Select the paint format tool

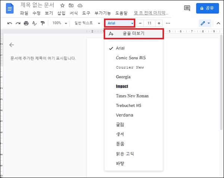click(43, 23)
